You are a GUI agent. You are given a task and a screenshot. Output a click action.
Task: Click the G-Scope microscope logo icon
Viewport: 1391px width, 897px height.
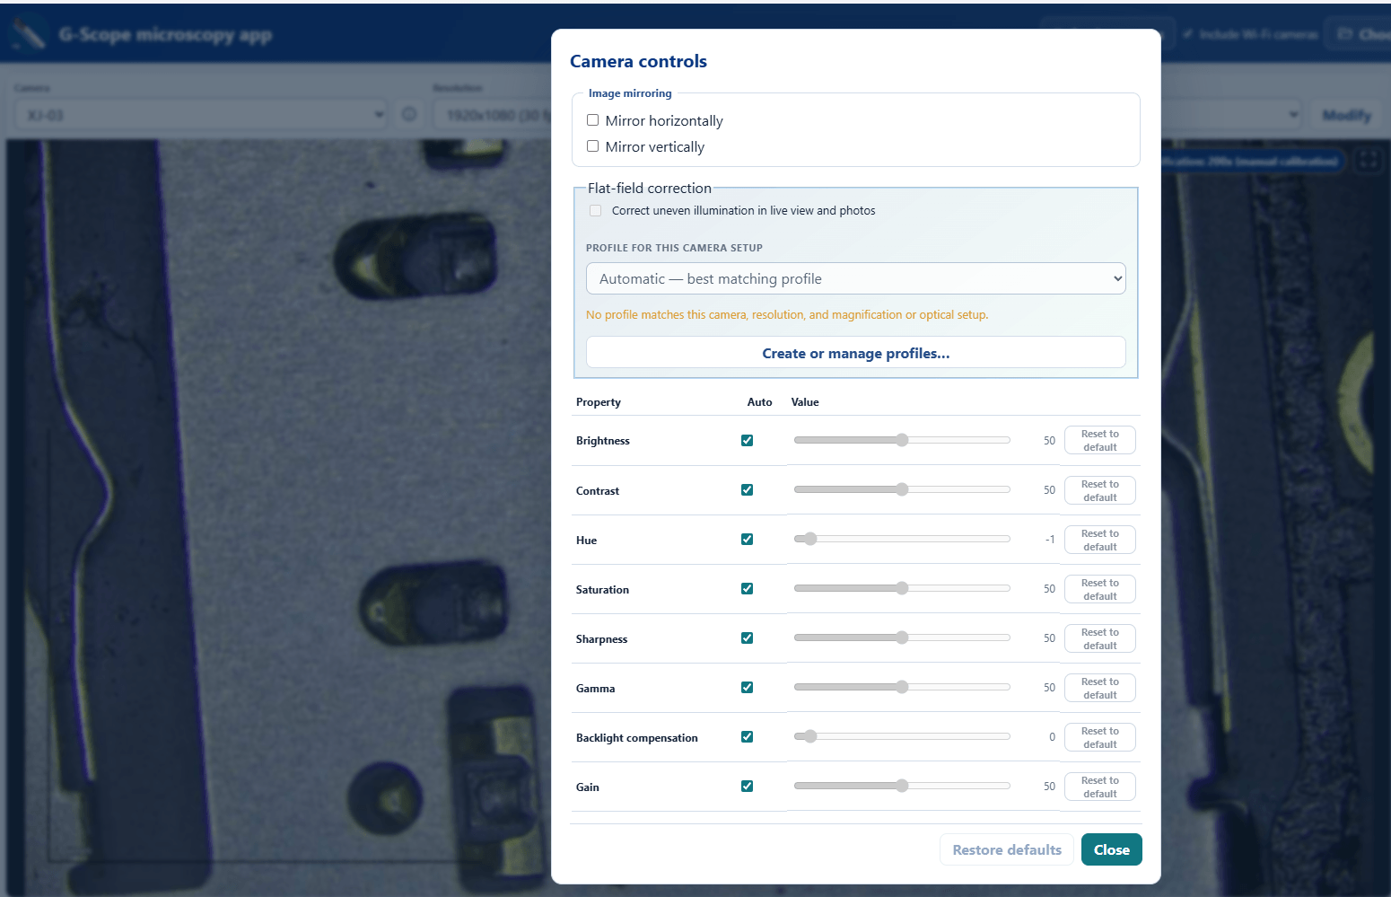[29, 34]
